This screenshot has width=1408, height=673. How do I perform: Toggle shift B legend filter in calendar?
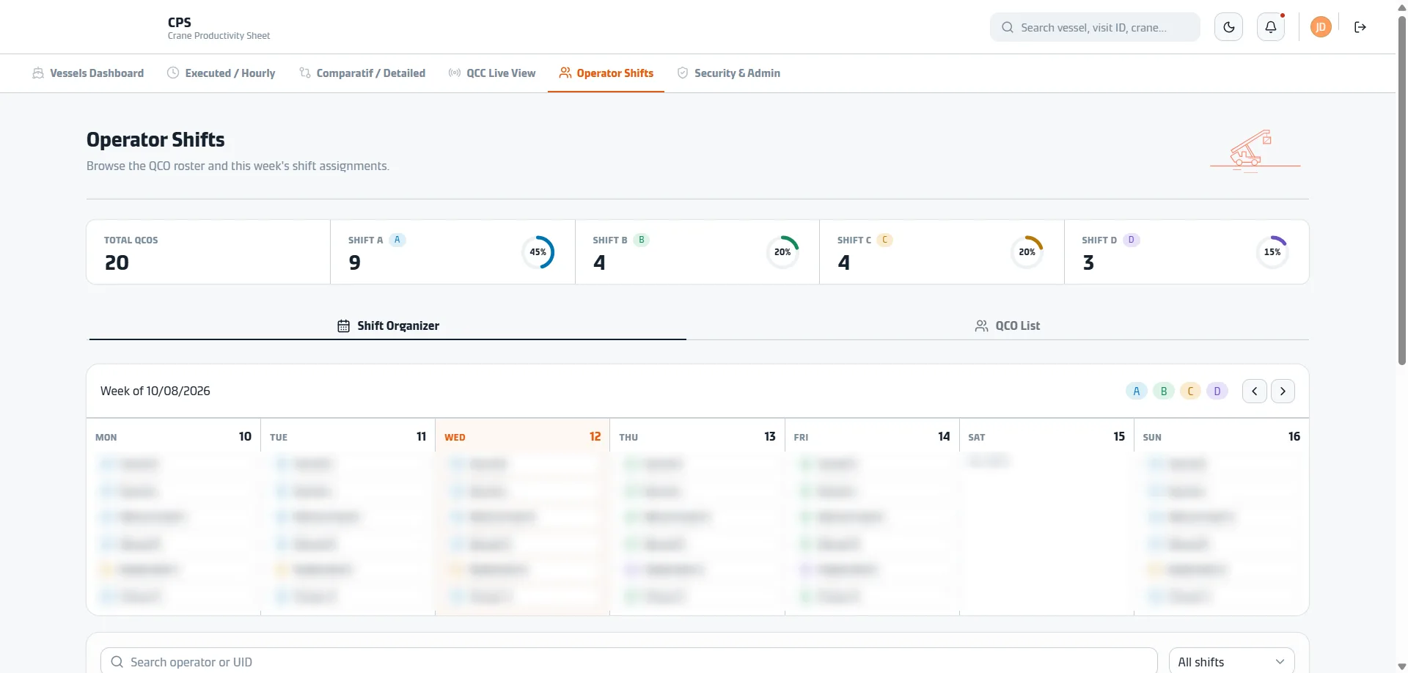[1164, 391]
